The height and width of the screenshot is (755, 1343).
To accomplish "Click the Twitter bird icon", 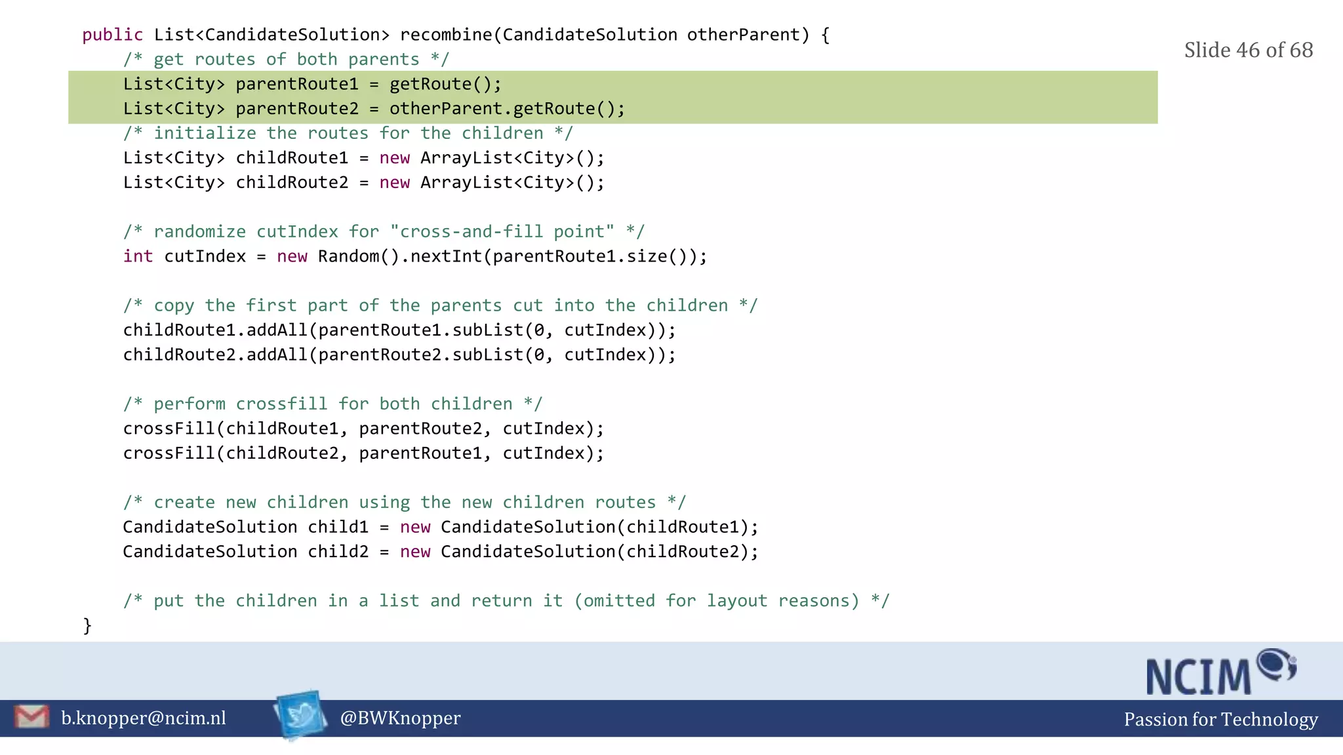I will [300, 714].
